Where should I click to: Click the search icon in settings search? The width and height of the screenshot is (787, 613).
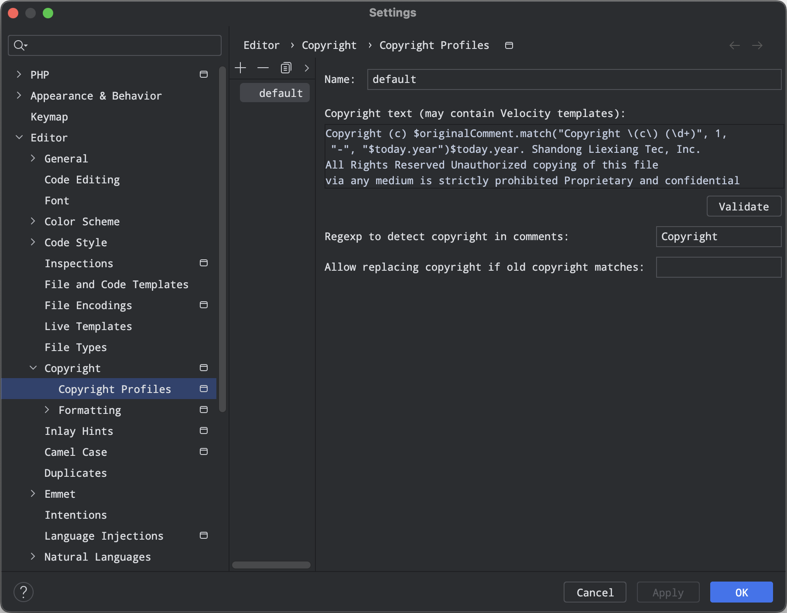(20, 45)
